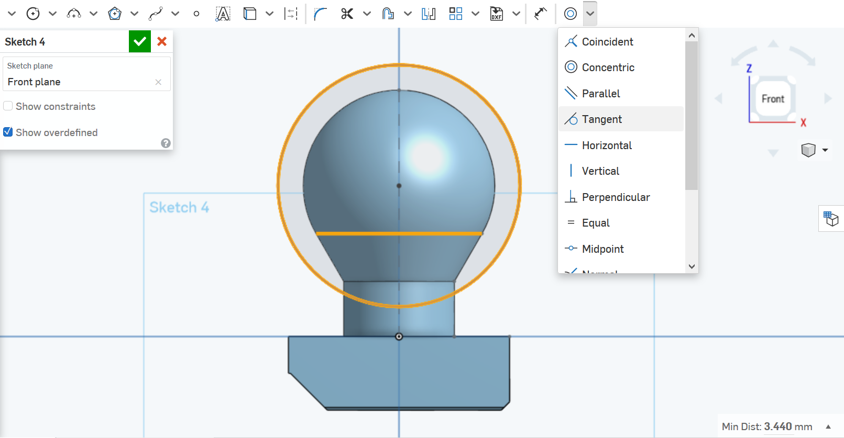Choose Horizontal constraint from menu
Screen dimensions: 844x438
click(x=621, y=145)
